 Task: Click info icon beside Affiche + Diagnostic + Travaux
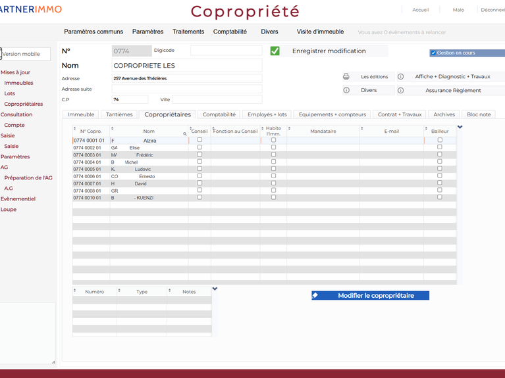(x=400, y=77)
